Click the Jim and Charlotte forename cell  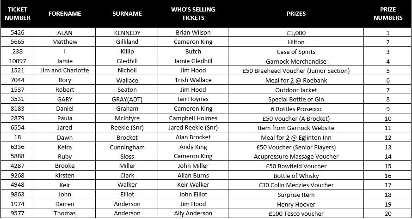click(x=64, y=71)
